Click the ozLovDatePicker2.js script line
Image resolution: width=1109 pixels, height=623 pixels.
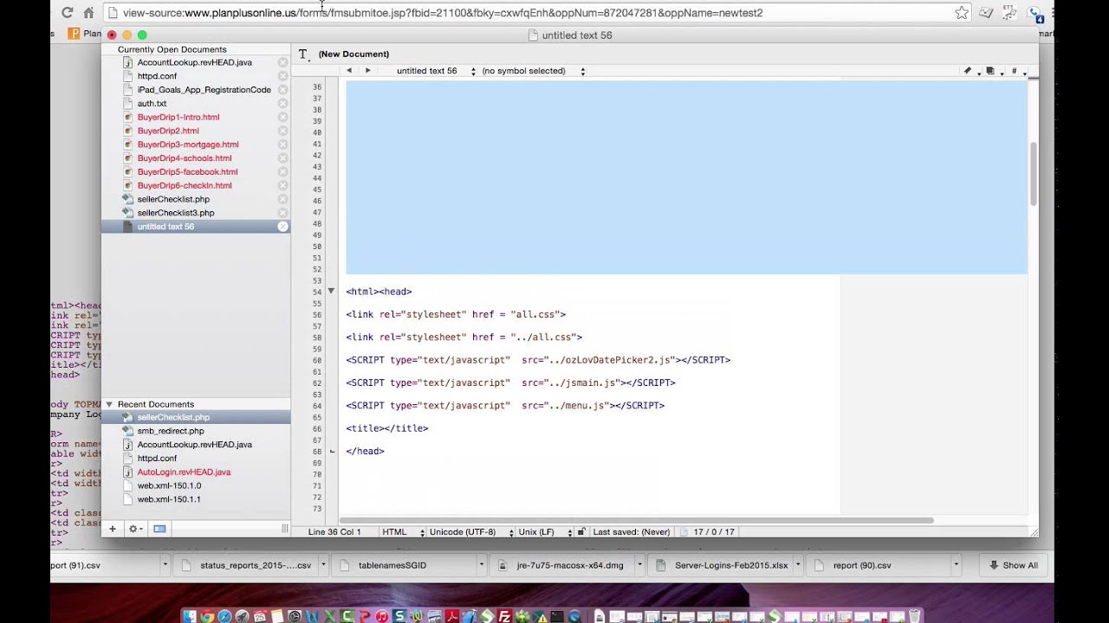538,360
